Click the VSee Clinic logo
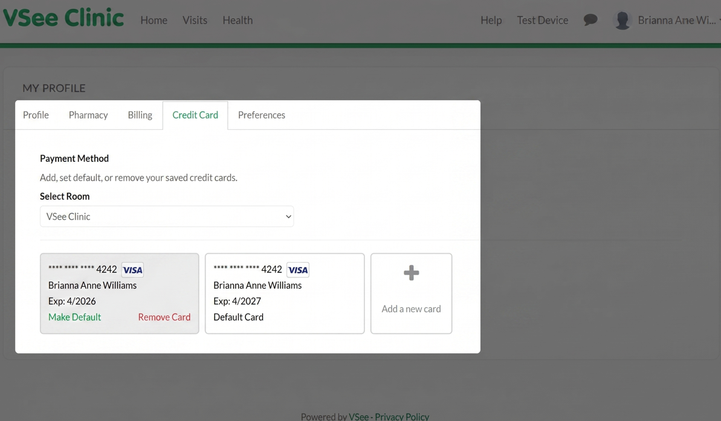The height and width of the screenshot is (421, 721). pos(63,18)
